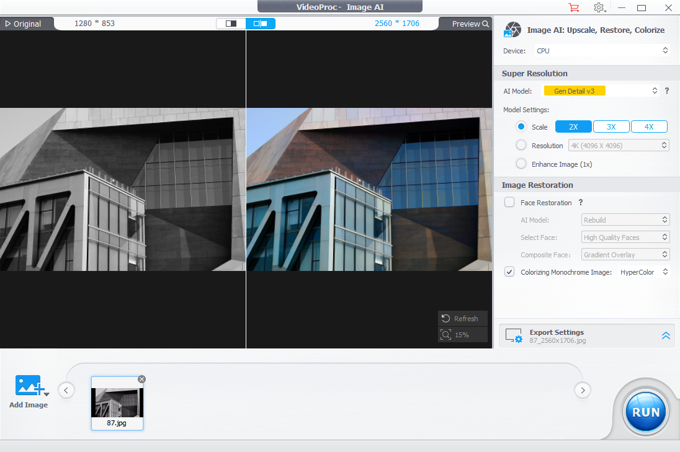Open the HyperColor colorize model dropdown
Viewport: 680px width, 452px height.
tap(644, 272)
